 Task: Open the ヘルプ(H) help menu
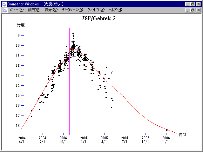coord(115,10)
